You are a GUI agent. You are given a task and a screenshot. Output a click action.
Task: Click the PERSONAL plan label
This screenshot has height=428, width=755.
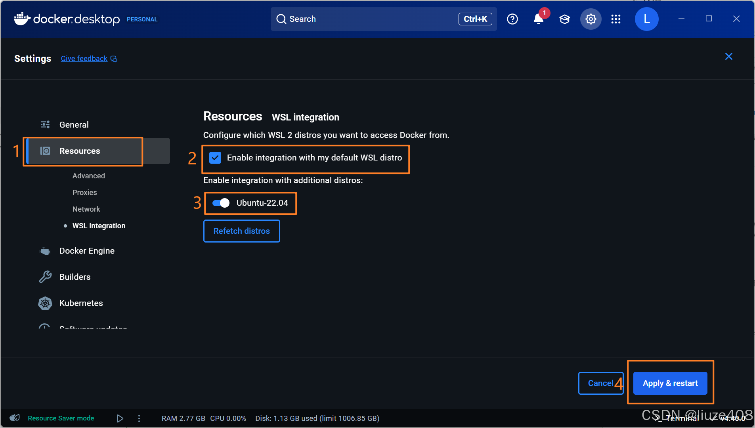coord(142,19)
